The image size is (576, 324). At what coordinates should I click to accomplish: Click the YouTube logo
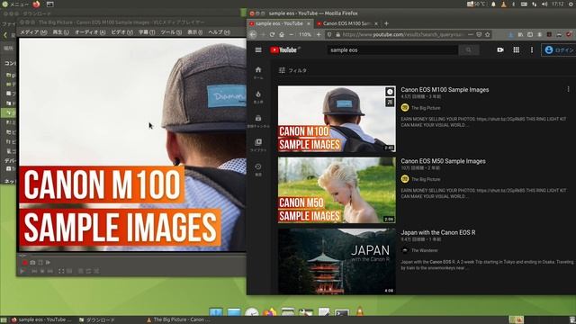click(x=284, y=50)
